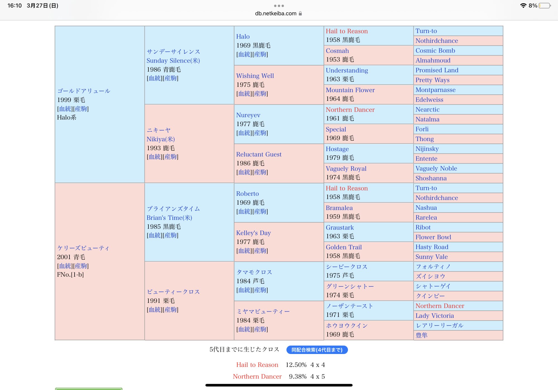Click the ケリーズビューティ mare link
This screenshot has height=390, width=558.
click(x=83, y=248)
